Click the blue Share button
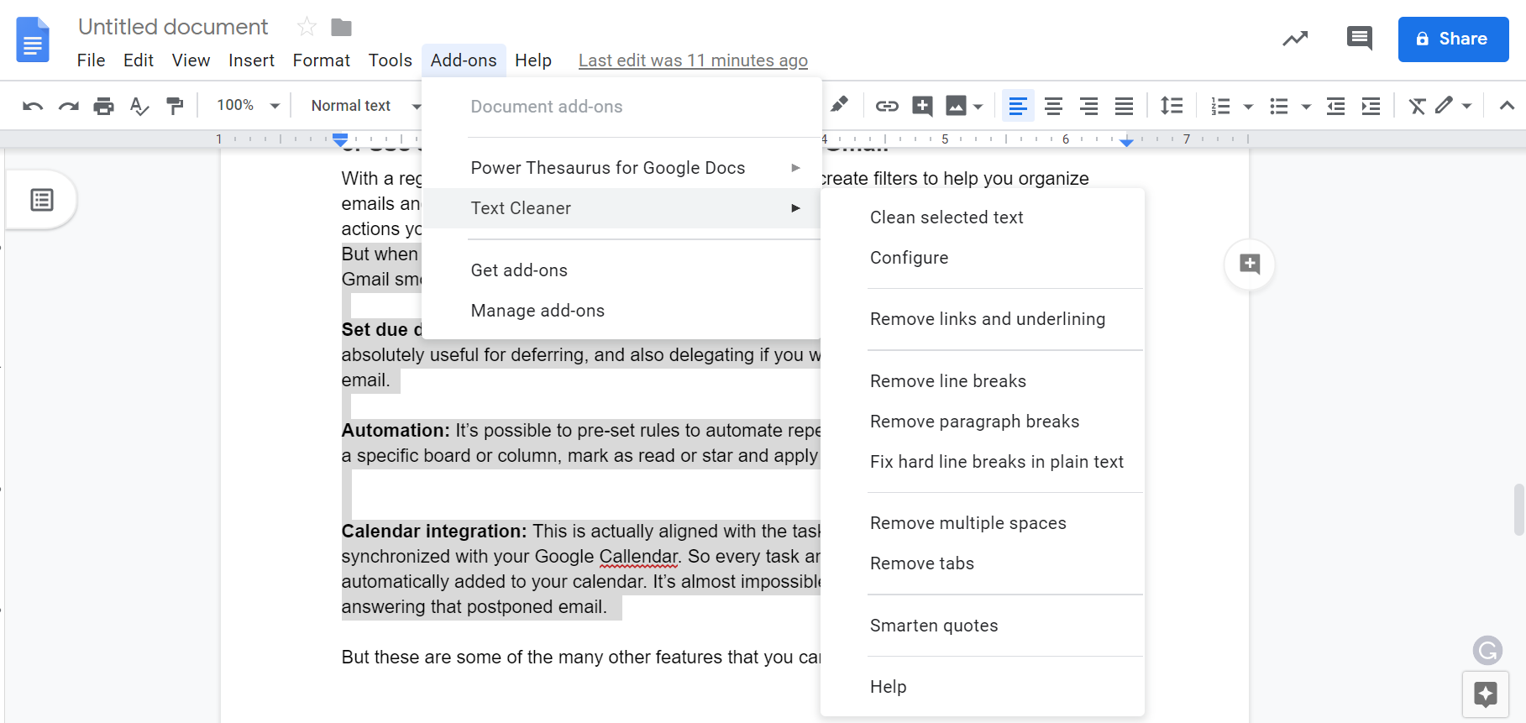The width and height of the screenshot is (1526, 723). point(1453,39)
